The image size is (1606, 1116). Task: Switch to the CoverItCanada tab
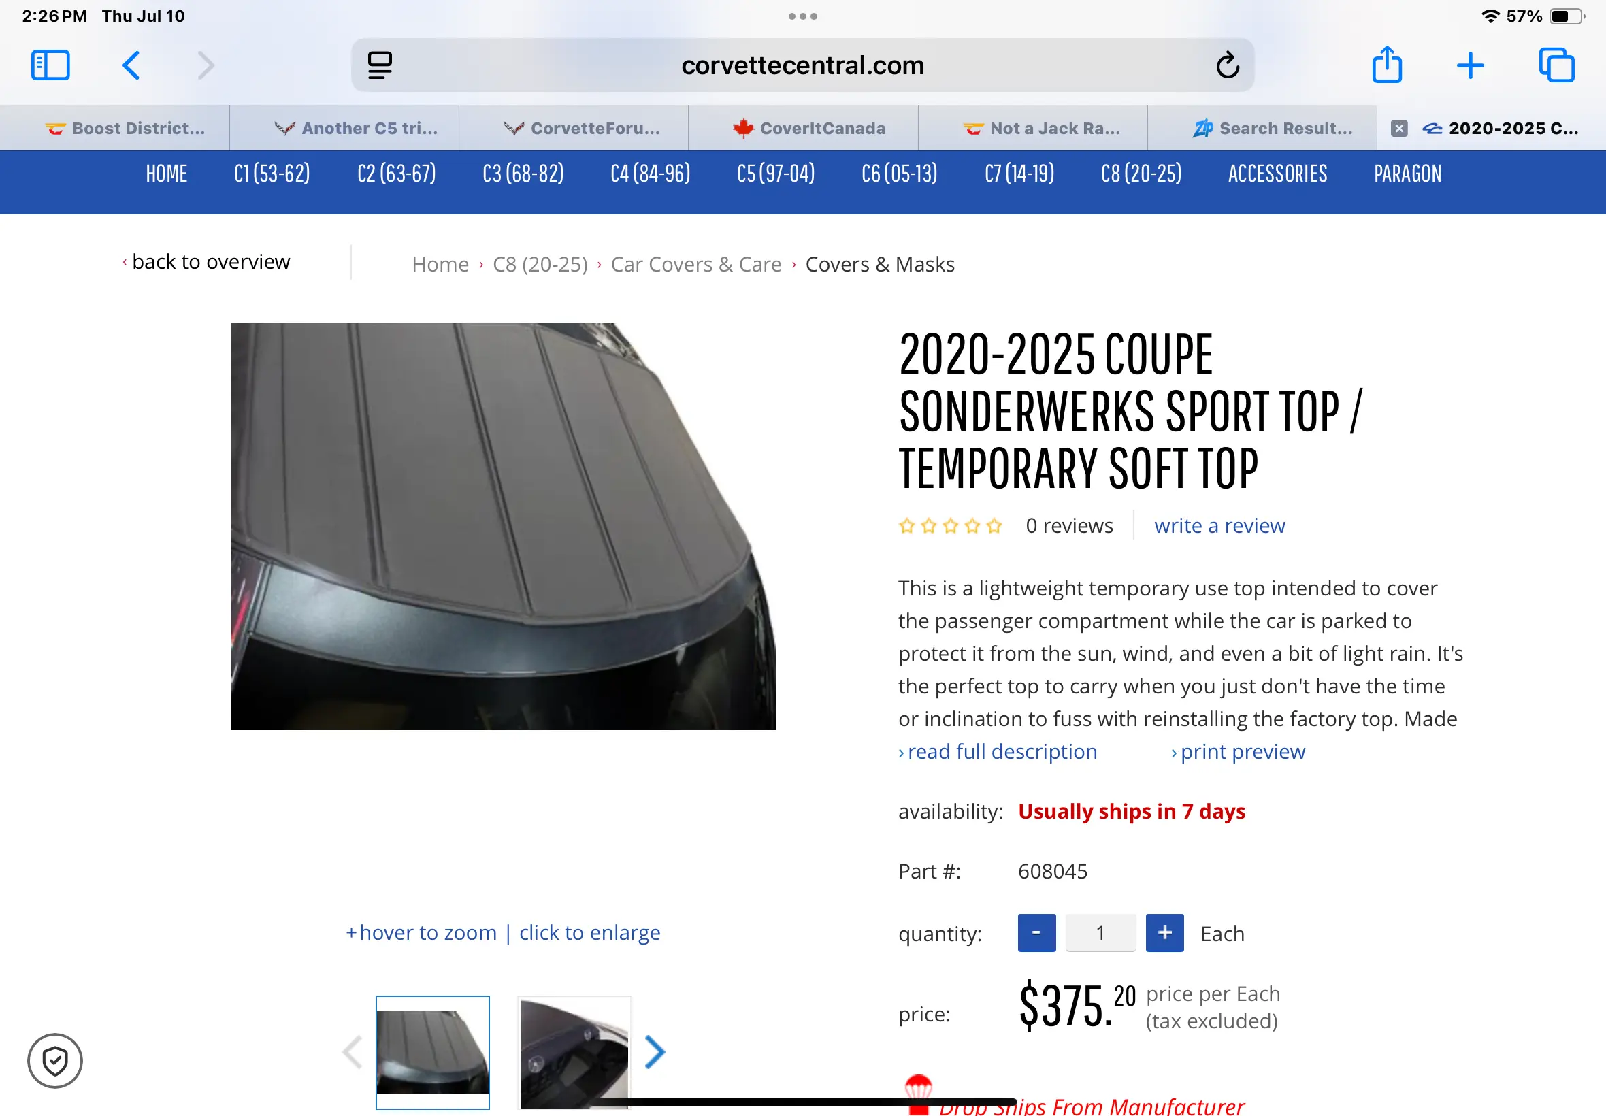pyautogui.click(x=811, y=129)
